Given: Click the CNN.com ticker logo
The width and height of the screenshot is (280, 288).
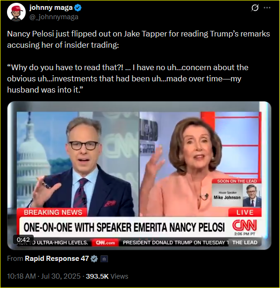Looking at the screenshot, I should [105, 243].
